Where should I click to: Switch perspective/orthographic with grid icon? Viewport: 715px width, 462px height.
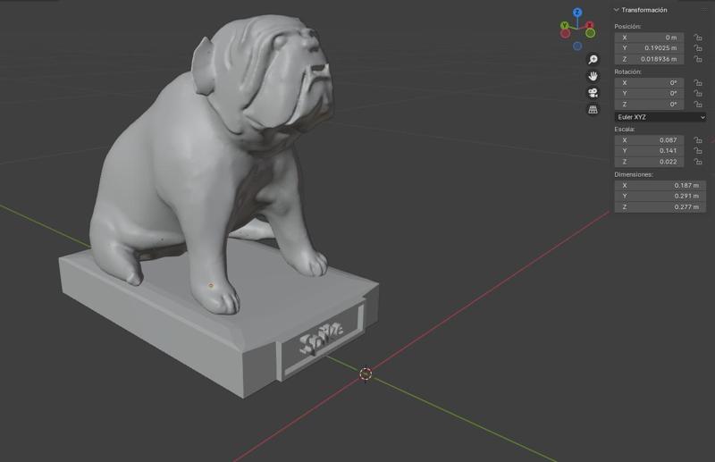pyautogui.click(x=593, y=109)
